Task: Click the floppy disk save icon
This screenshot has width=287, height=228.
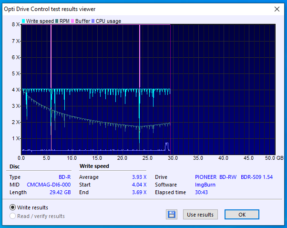Action: coord(172,215)
